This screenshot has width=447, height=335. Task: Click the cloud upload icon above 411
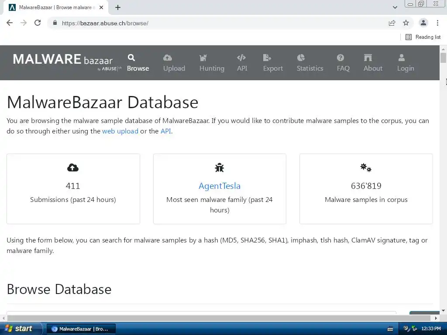(x=73, y=167)
